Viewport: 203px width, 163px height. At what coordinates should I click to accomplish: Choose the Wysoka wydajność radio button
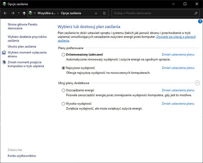tap(64, 104)
